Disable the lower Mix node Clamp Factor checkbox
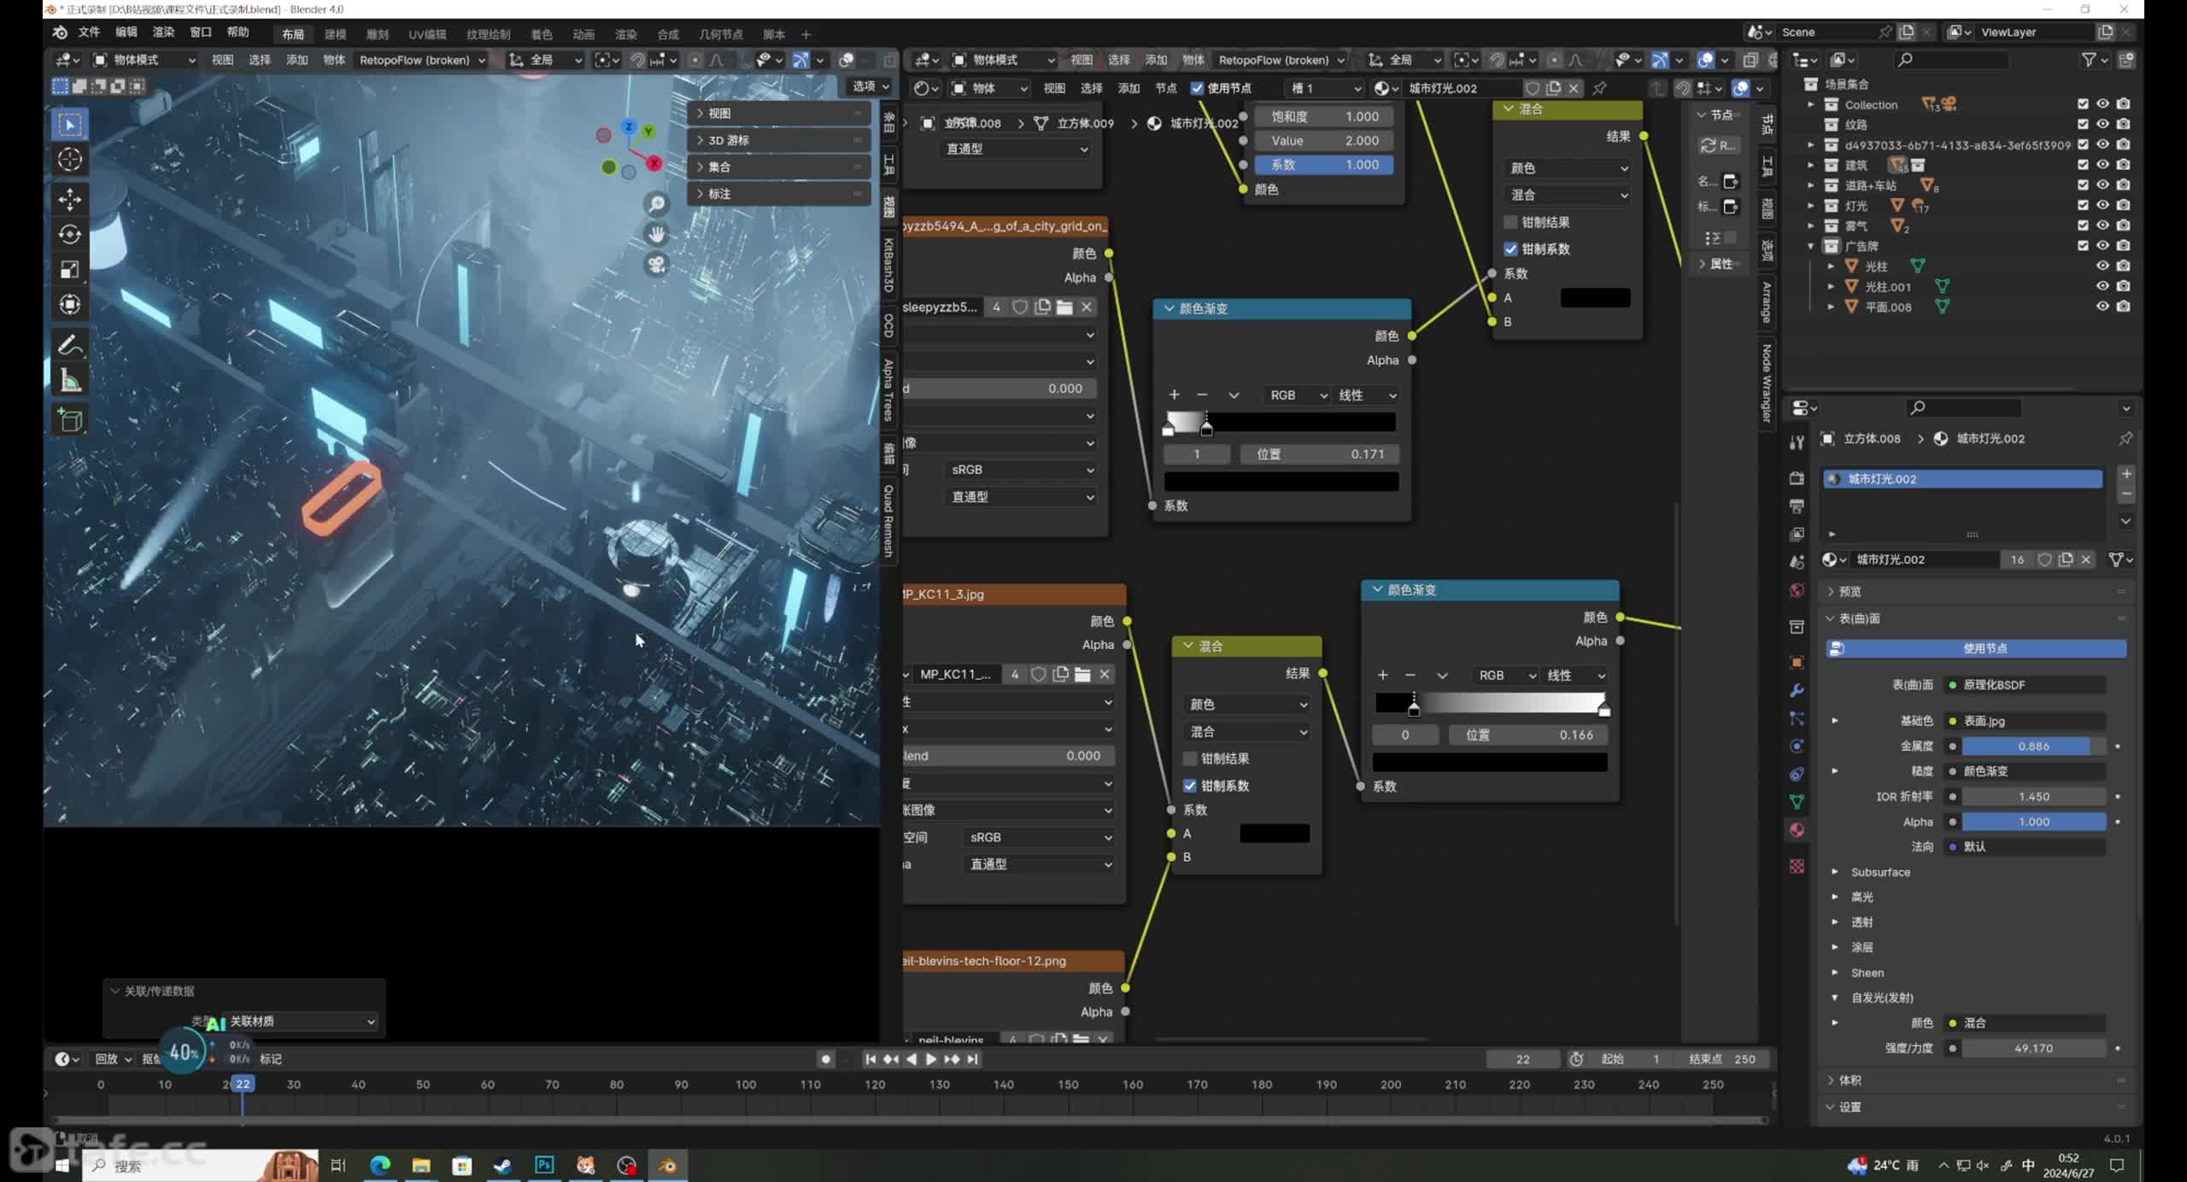2187x1182 pixels. (x=1189, y=786)
